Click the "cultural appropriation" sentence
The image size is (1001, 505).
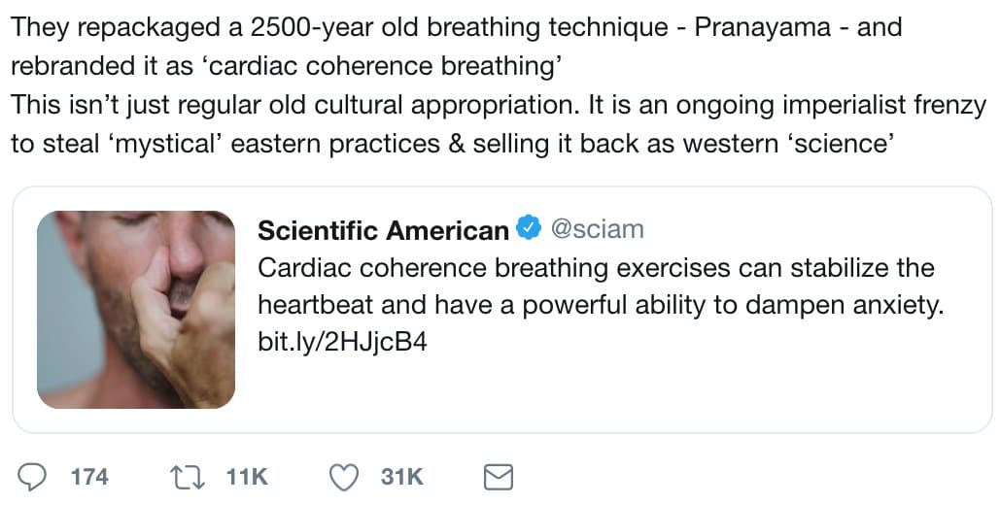coord(292,105)
